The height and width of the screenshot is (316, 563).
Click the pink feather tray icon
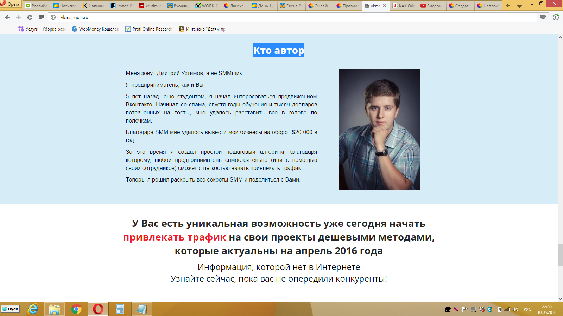click(x=456, y=309)
